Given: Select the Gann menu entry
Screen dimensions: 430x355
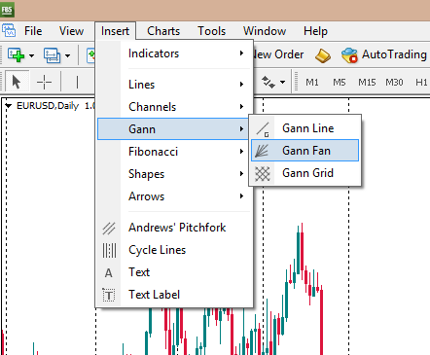Looking at the screenshot, I should [174, 129].
